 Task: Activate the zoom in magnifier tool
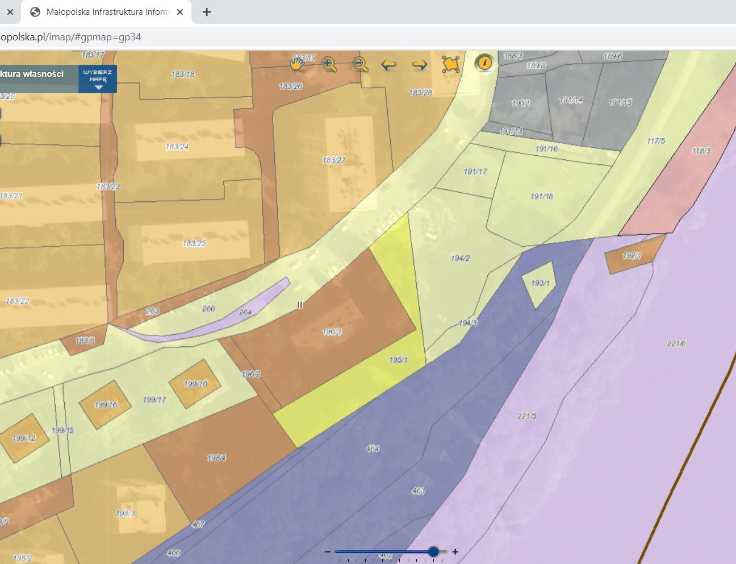329,64
